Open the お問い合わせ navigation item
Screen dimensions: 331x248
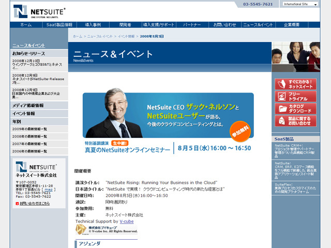point(224,25)
